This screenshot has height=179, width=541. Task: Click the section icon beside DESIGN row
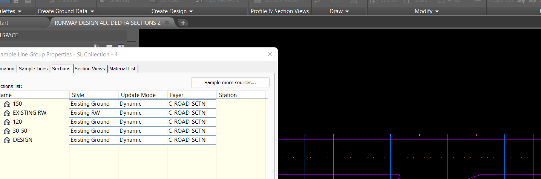(x=7, y=140)
